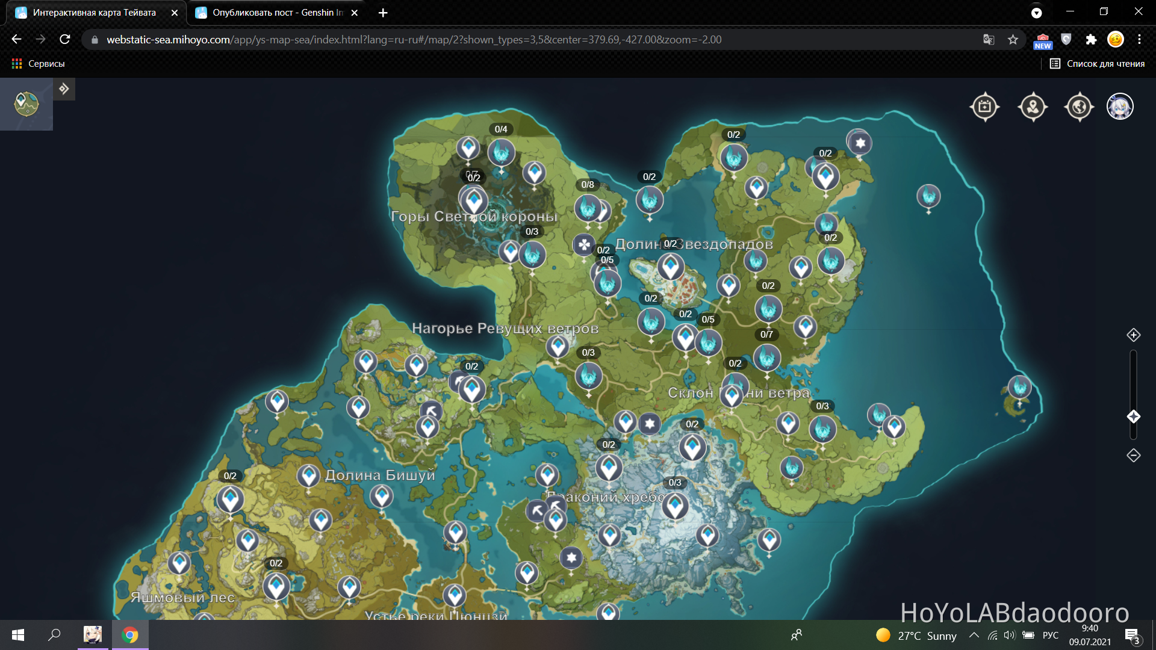The image size is (1156, 650).
Task: Open the tab search dropdown arrow
Action: click(x=1036, y=13)
